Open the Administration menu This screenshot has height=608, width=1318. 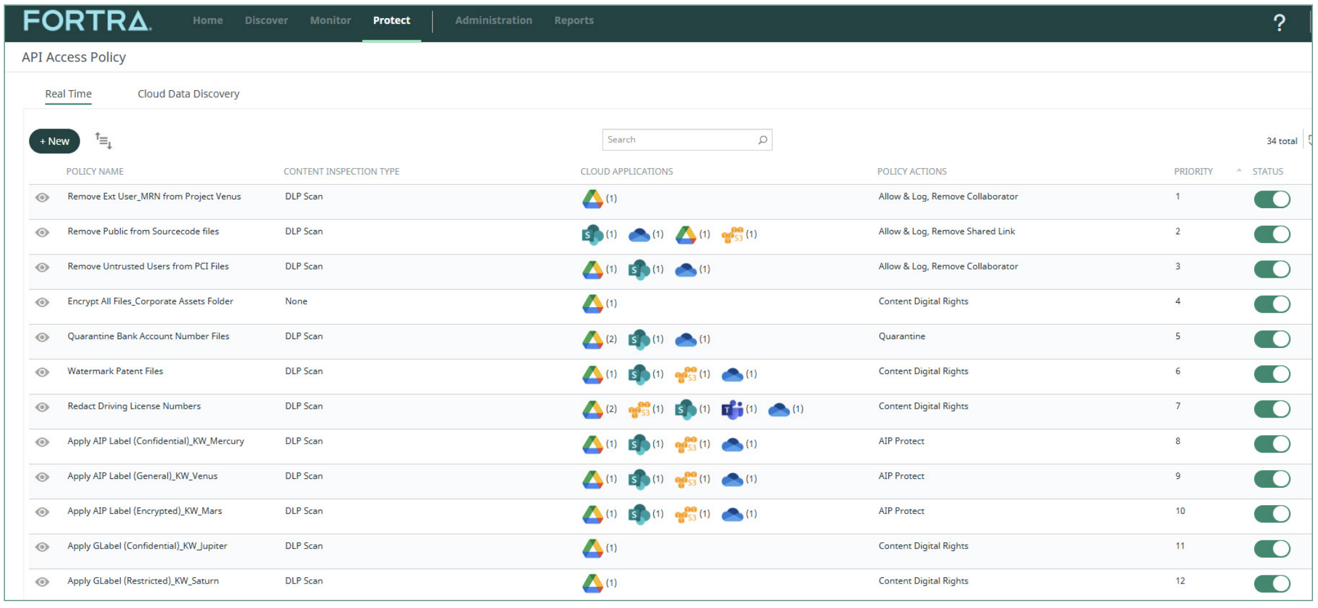pos(493,21)
